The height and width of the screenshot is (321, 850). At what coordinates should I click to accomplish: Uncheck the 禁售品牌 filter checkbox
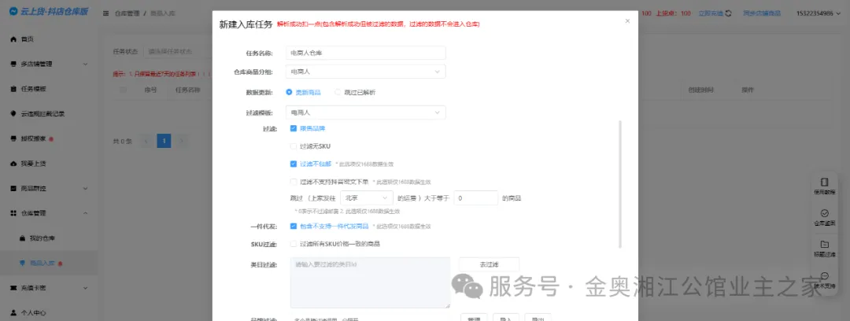(294, 127)
